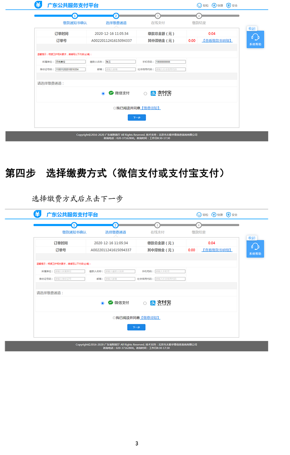Click empty 邮箱 field in the blank-form screenshot
This screenshot has width=290, height=455.
tap(120, 279)
